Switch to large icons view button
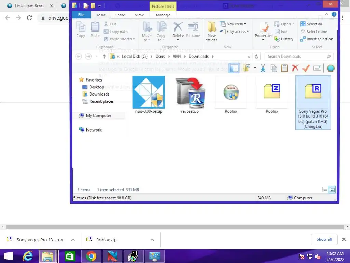The image size is (350, 263). click(332, 190)
